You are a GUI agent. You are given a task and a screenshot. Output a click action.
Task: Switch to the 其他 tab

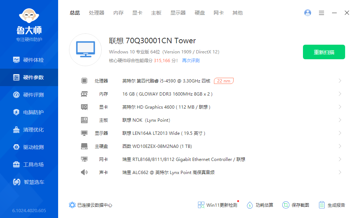pos(238,13)
